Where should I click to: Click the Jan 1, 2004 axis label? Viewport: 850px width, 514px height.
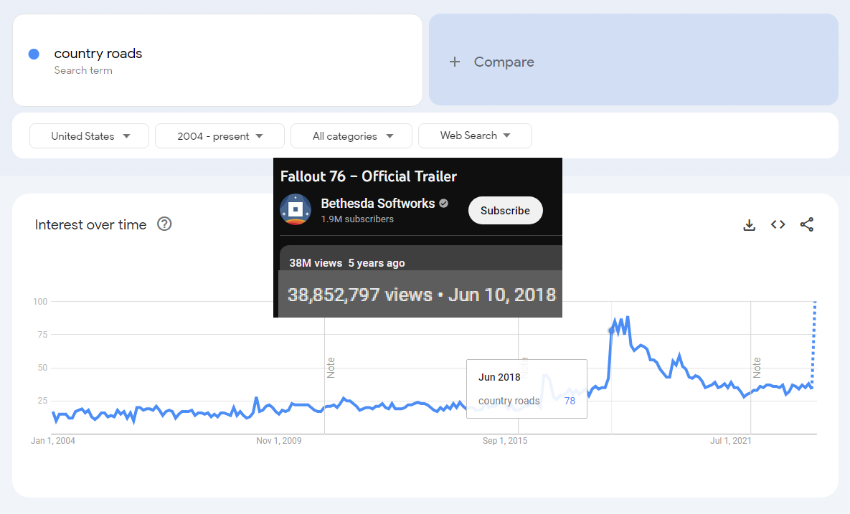[53, 441]
